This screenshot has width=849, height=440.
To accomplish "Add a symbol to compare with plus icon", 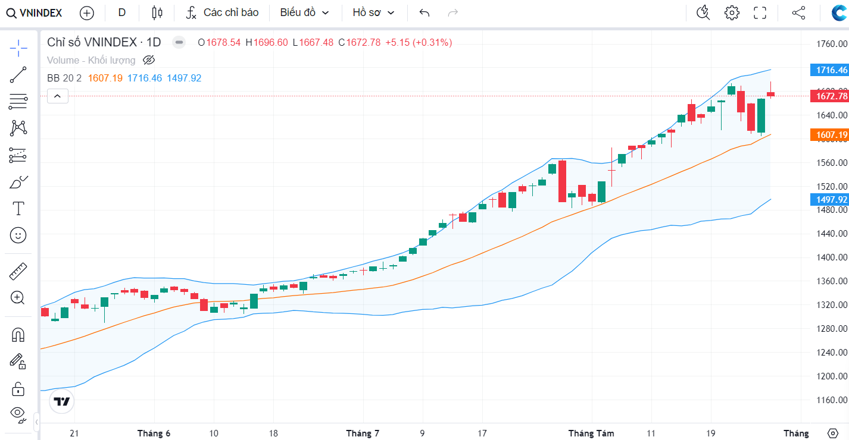I will (86, 13).
